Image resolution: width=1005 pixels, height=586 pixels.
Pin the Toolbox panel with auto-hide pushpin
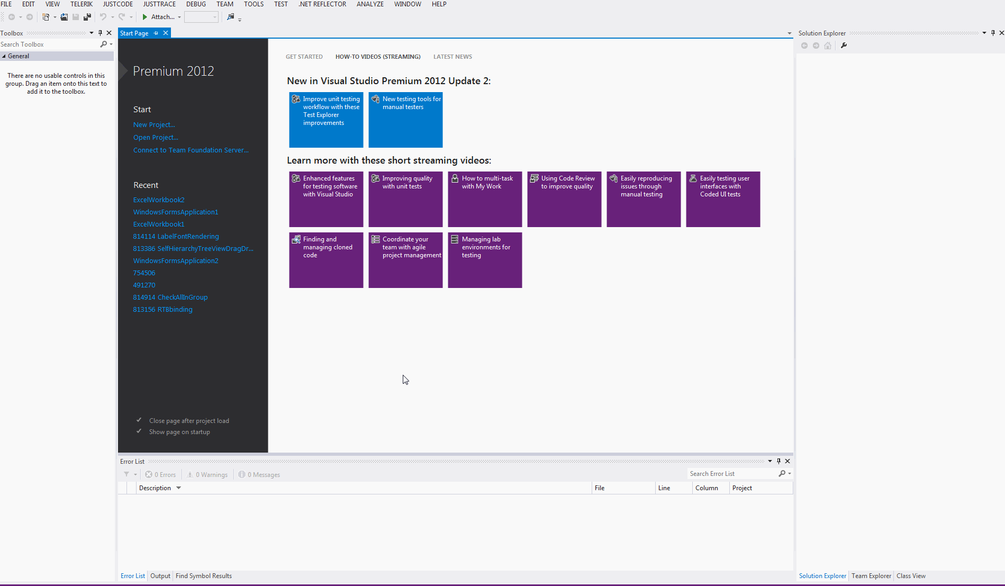(x=100, y=33)
